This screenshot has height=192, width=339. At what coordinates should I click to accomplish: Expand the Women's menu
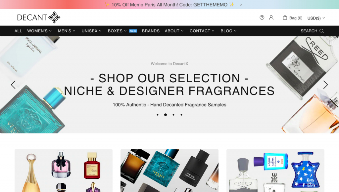point(39,31)
